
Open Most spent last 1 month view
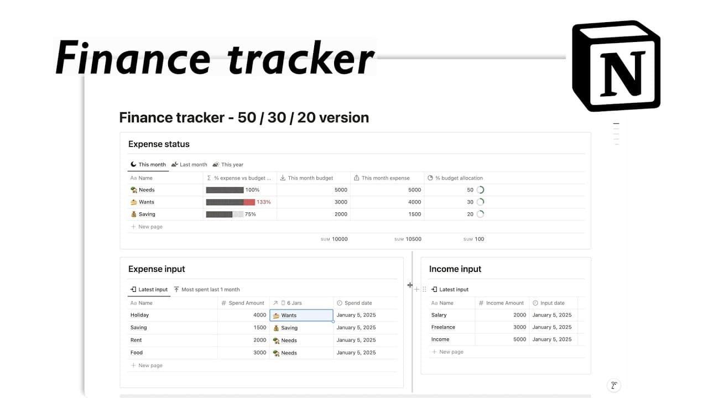206,289
